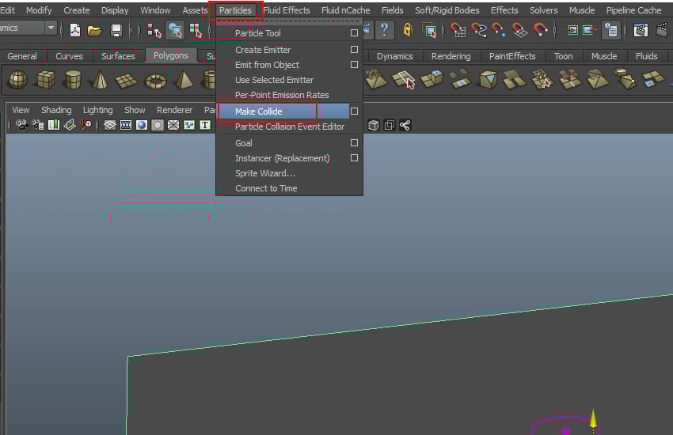
Task: Add a polygon torus primitive
Action: [154, 80]
